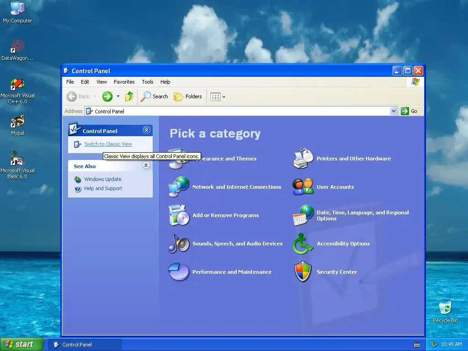Image resolution: width=468 pixels, height=351 pixels.
Task: Open the Windows Update link
Action: point(103,179)
